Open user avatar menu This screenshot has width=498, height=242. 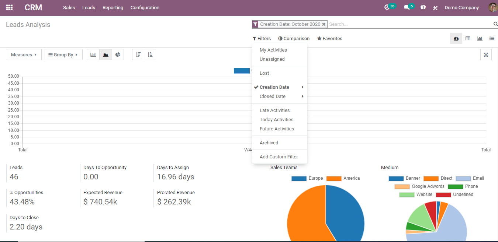(x=493, y=7)
